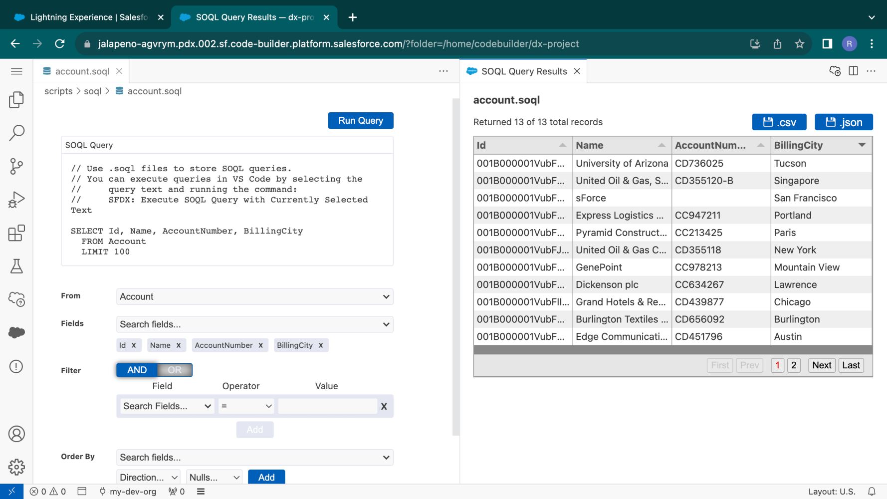Image resolution: width=887 pixels, height=499 pixels.
Task: Click the Run Query button
Action: tap(361, 120)
